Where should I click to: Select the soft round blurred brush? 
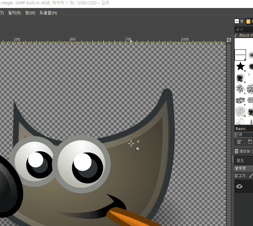click(x=251, y=55)
